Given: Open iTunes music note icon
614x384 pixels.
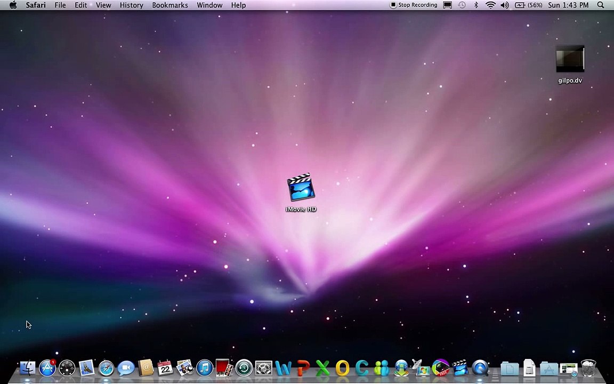Looking at the screenshot, I should click(205, 369).
